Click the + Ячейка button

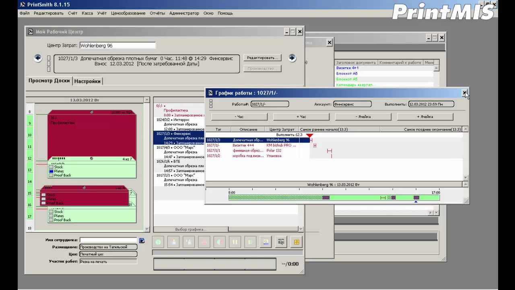click(425, 117)
